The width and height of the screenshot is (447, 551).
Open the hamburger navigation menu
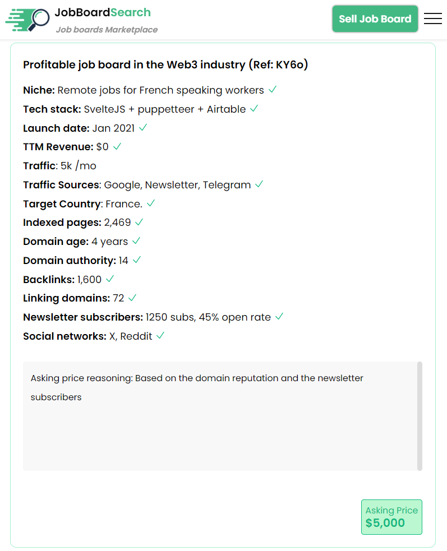432,18
